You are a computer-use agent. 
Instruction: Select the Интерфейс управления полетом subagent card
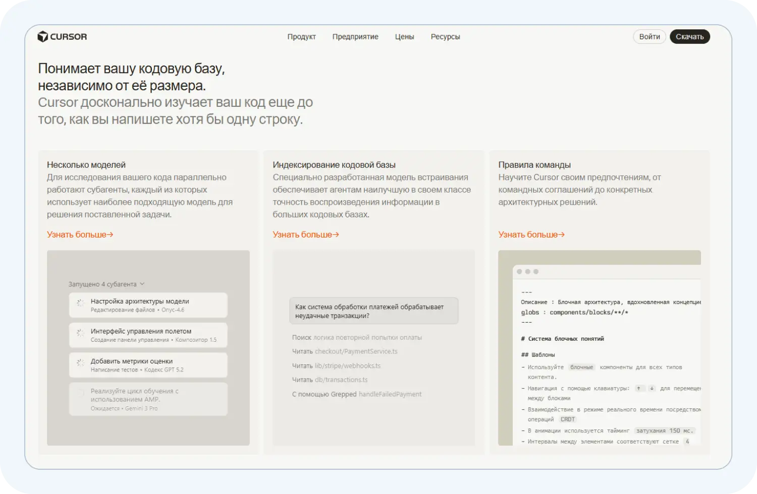tap(148, 335)
